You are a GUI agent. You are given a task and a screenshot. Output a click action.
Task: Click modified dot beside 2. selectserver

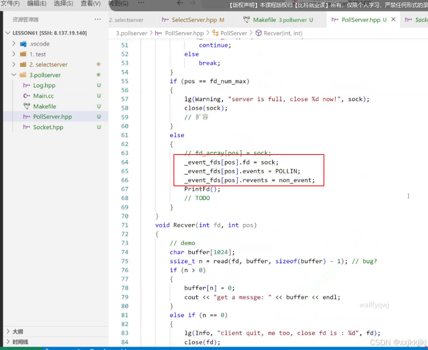99,64
